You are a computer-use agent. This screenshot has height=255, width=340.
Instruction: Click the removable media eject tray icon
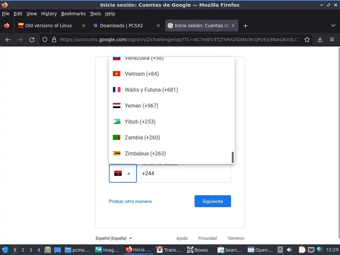coord(280,250)
